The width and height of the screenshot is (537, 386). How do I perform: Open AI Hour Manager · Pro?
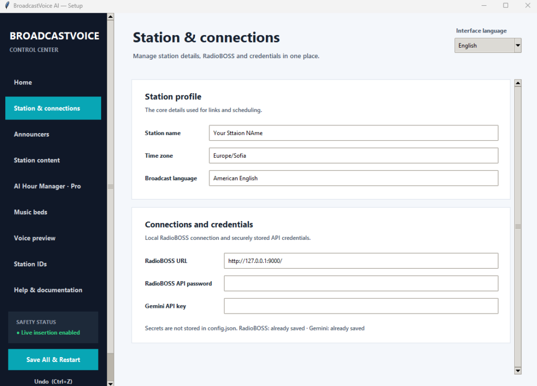click(53, 186)
